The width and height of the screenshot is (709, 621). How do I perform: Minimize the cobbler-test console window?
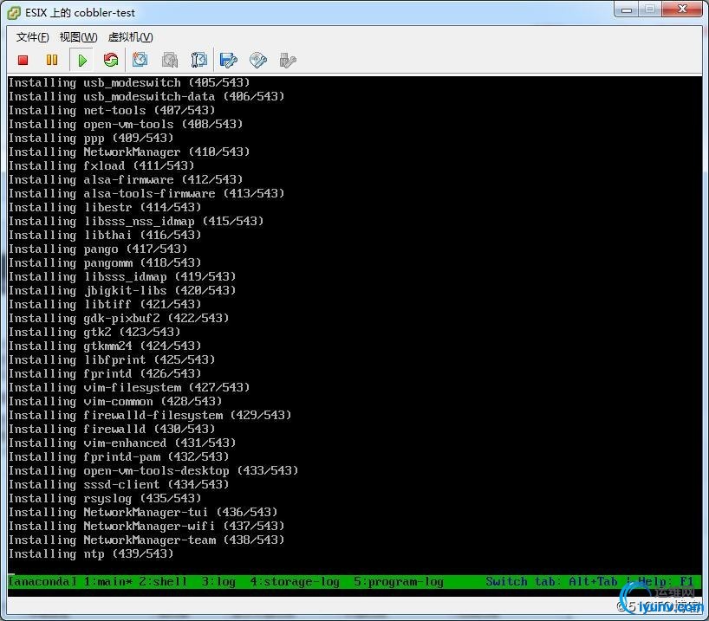[627, 10]
